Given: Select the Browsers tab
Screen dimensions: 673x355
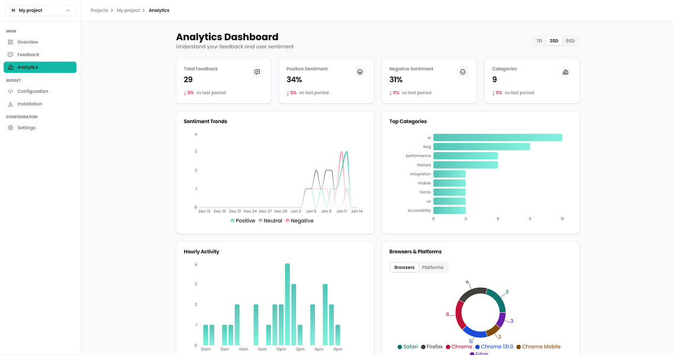Looking at the screenshot, I should pyautogui.click(x=404, y=267).
